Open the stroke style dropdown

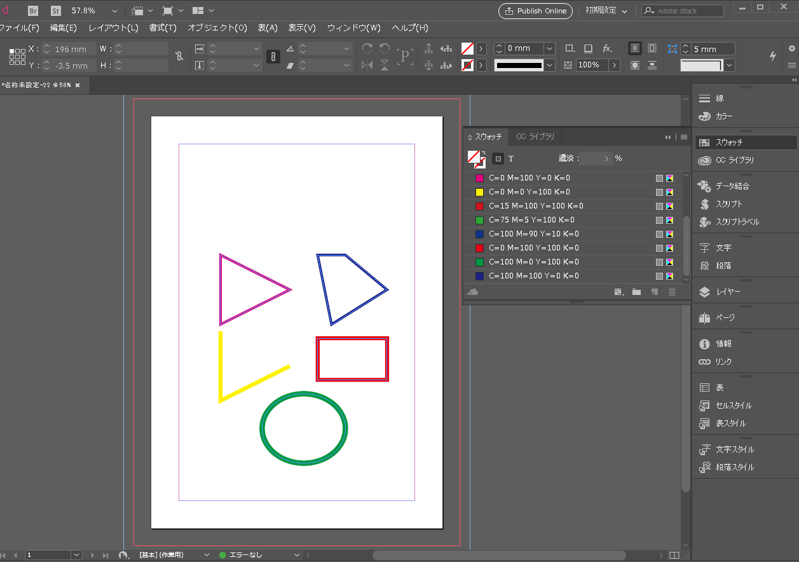pos(549,65)
